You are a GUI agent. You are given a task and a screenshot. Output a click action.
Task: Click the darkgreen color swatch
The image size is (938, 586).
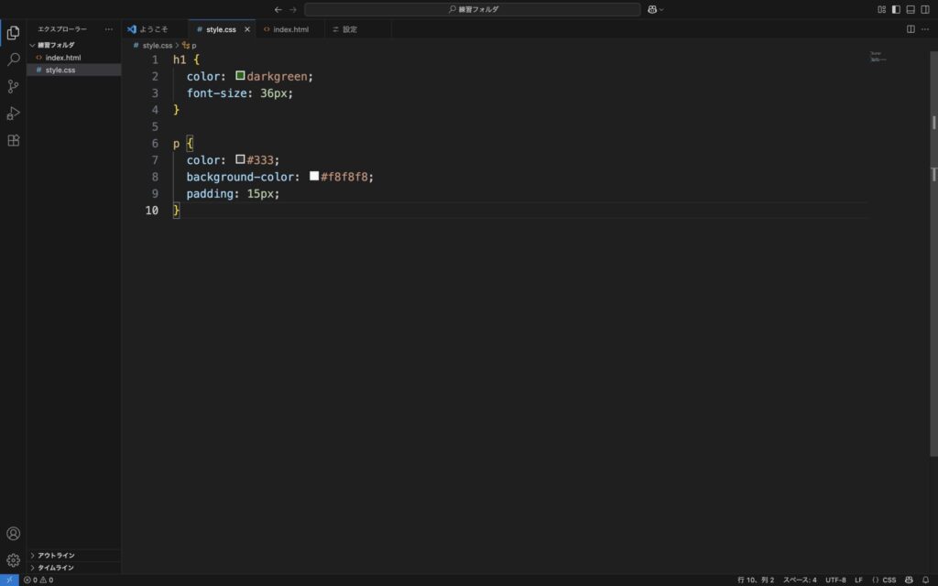pyautogui.click(x=240, y=75)
